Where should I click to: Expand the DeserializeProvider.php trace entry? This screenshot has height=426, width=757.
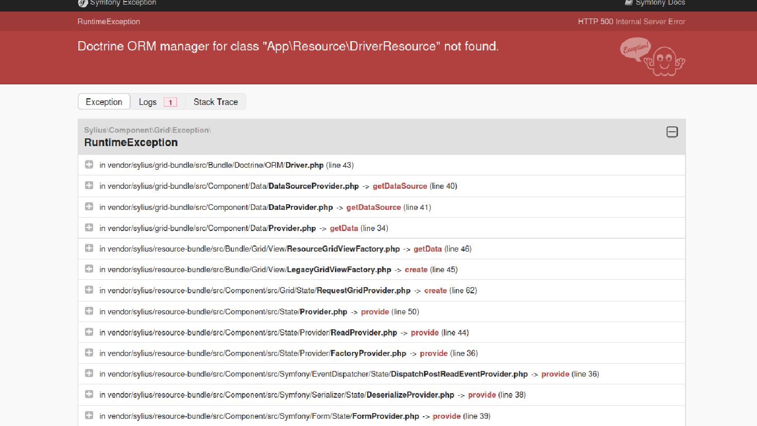point(89,394)
